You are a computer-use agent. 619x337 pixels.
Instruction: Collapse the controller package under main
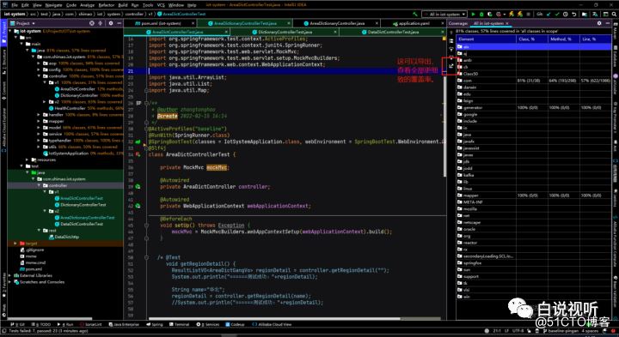39,76
